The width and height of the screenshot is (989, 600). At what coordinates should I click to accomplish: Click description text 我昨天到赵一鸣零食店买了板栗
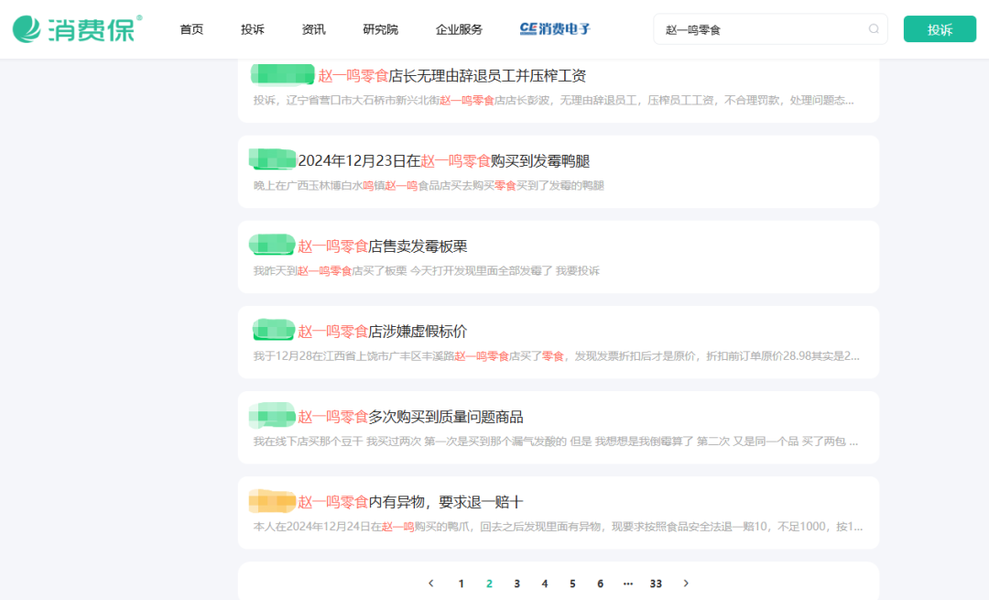pyautogui.click(x=427, y=270)
